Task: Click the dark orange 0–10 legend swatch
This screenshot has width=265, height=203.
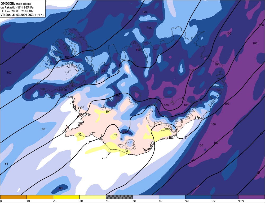Action: pos(13,197)
